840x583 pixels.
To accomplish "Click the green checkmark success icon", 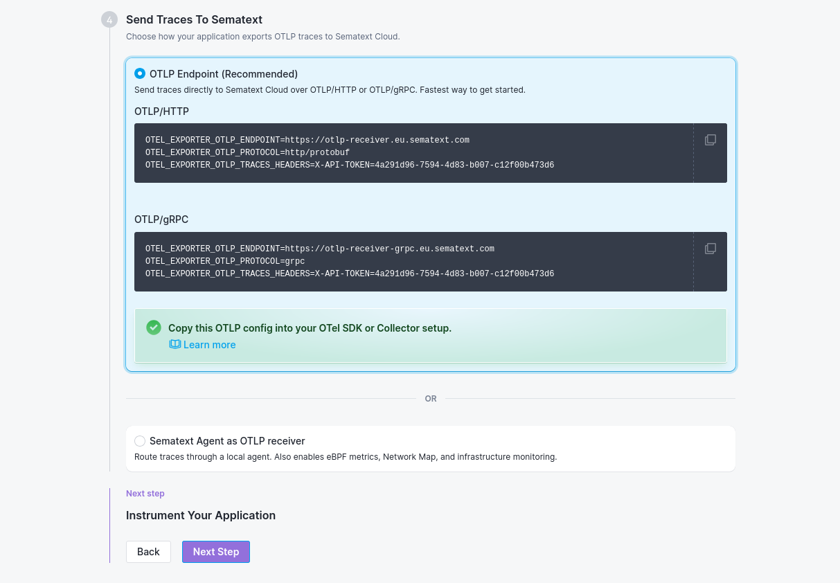I will point(154,328).
